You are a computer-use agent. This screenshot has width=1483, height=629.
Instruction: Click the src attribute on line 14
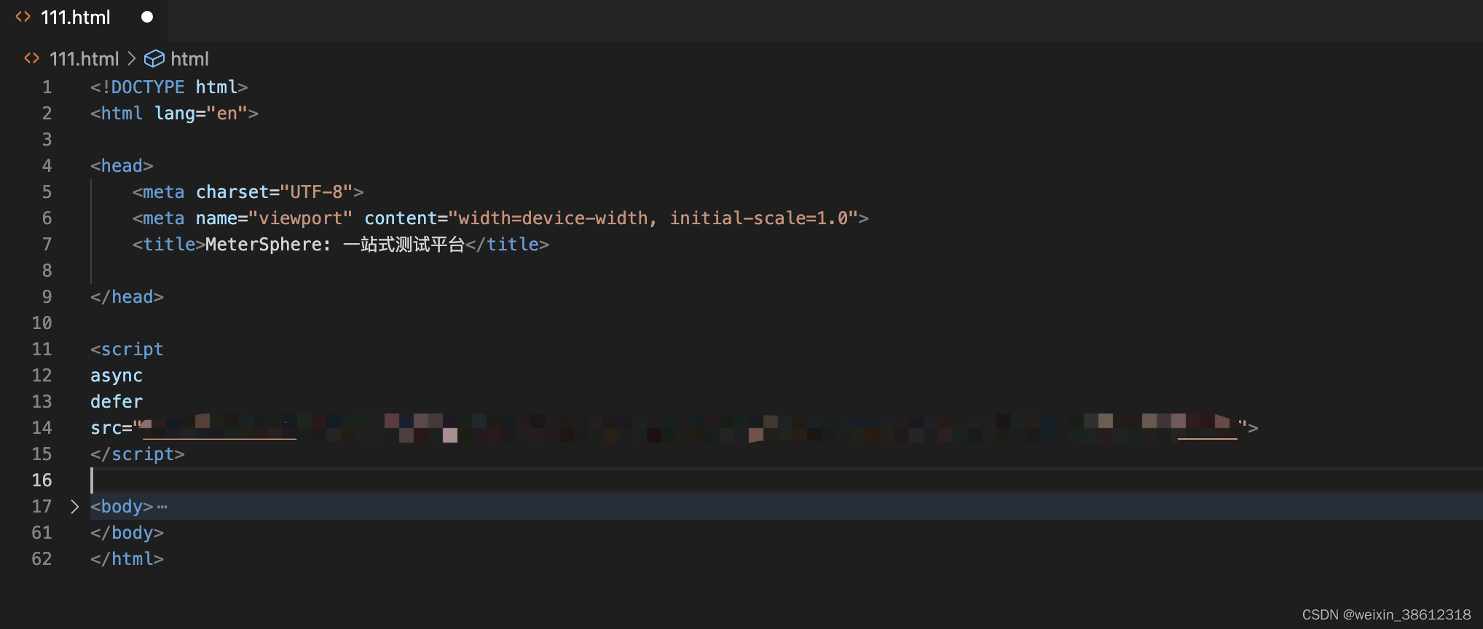(106, 428)
